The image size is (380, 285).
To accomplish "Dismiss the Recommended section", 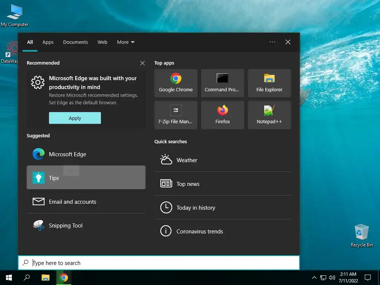I will pyautogui.click(x=142, y=63).
